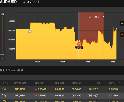Click the 0.73687 entry rate in table
Viewport: 124px width, 102px height.
pos(41,96)
